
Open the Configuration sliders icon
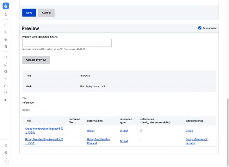tap(6, 78)
